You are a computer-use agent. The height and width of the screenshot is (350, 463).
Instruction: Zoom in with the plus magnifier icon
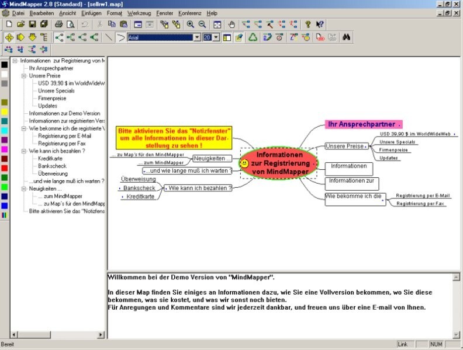[x=191, y=24]
